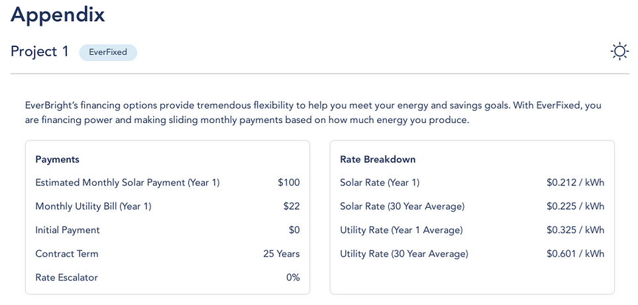Click the 25 Years contract term value
This screenshot has width=638, height=305.
(282, 254)
